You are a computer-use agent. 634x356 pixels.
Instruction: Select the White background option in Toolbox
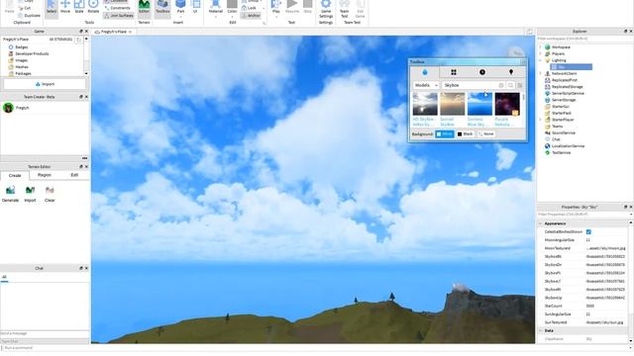pyautogui.click(x=445, y=134)
